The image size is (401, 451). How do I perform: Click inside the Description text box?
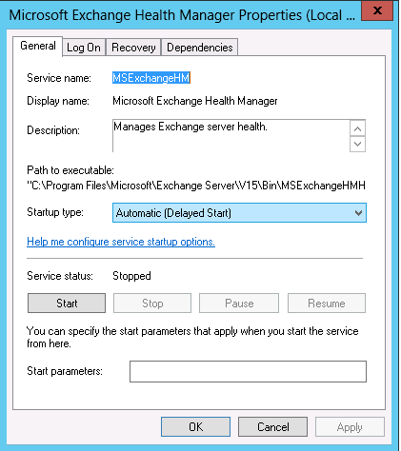(231, 136)
